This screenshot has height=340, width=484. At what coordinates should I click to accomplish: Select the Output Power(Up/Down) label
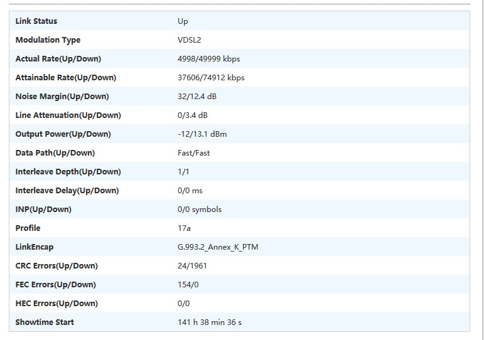[x=63, y=134]
